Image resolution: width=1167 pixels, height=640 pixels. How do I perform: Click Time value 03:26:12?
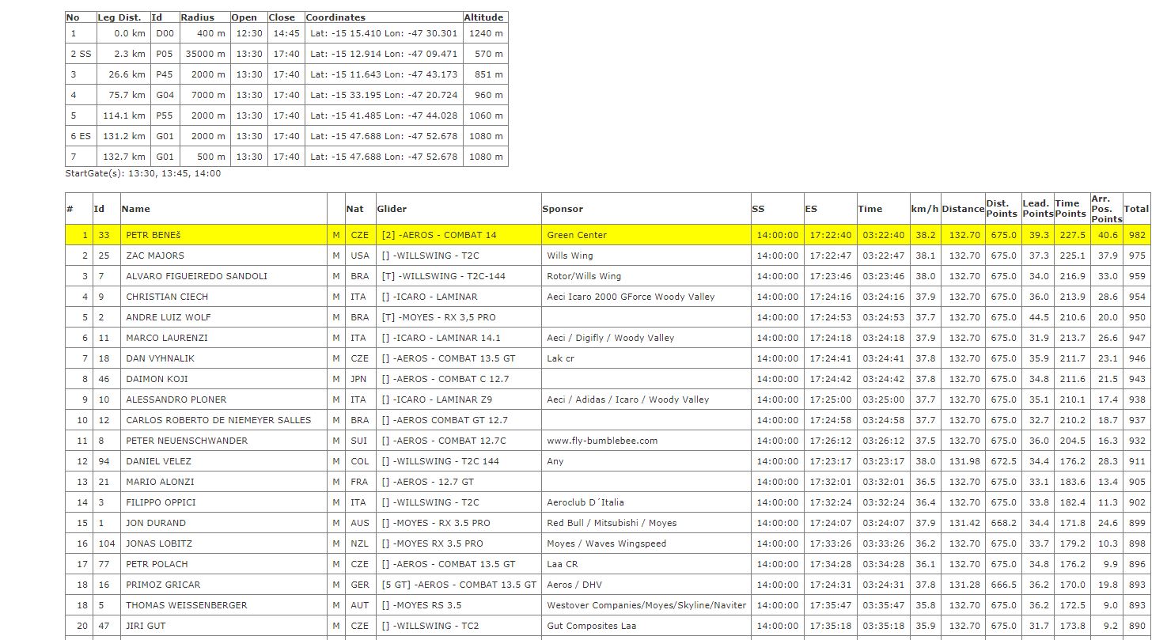point(883,441)
